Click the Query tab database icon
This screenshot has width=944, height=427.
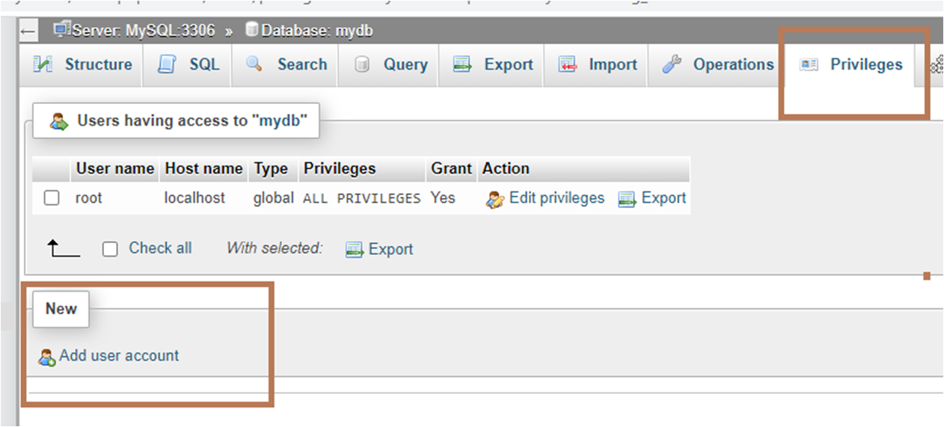tap(362, 65)
